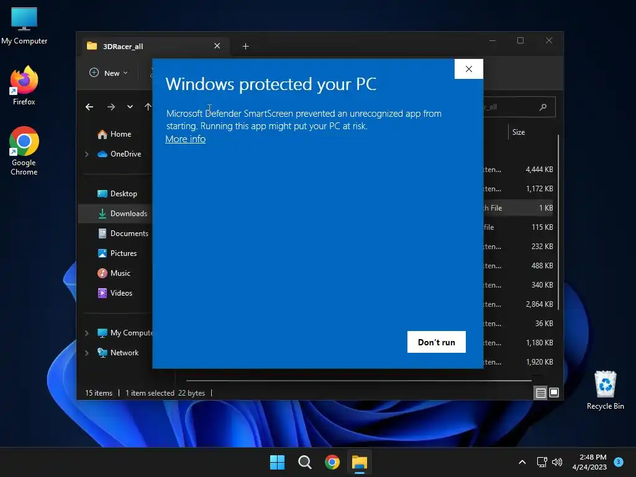Open Documents in the navigation pane
The height and width of the screenshot is (477, 636).
124,234
